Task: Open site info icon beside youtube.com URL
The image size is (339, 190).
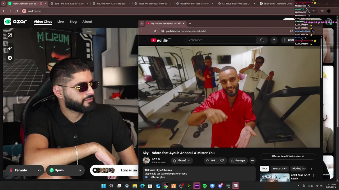Action: point(163,31)
